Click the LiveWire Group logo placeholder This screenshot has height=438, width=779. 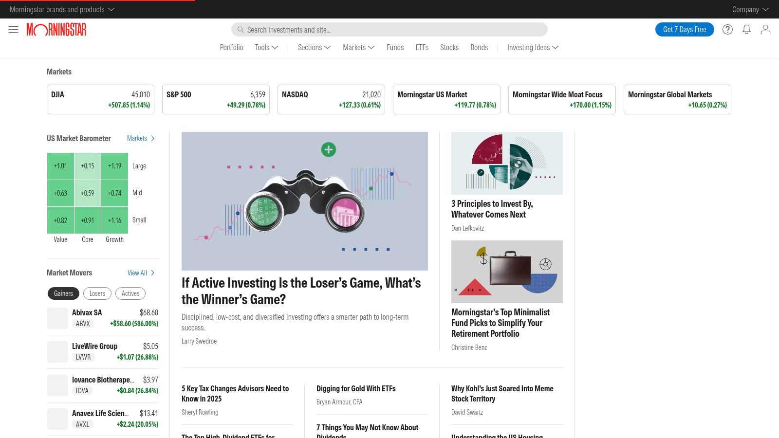click(x=57, y=352)
